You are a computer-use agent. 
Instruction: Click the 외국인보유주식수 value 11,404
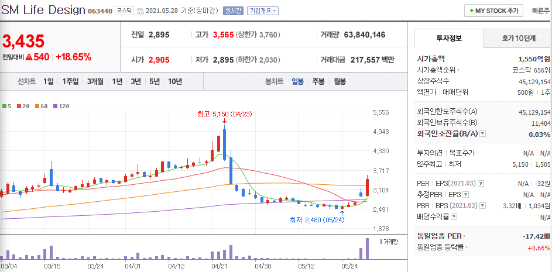(x=541, y=123)
